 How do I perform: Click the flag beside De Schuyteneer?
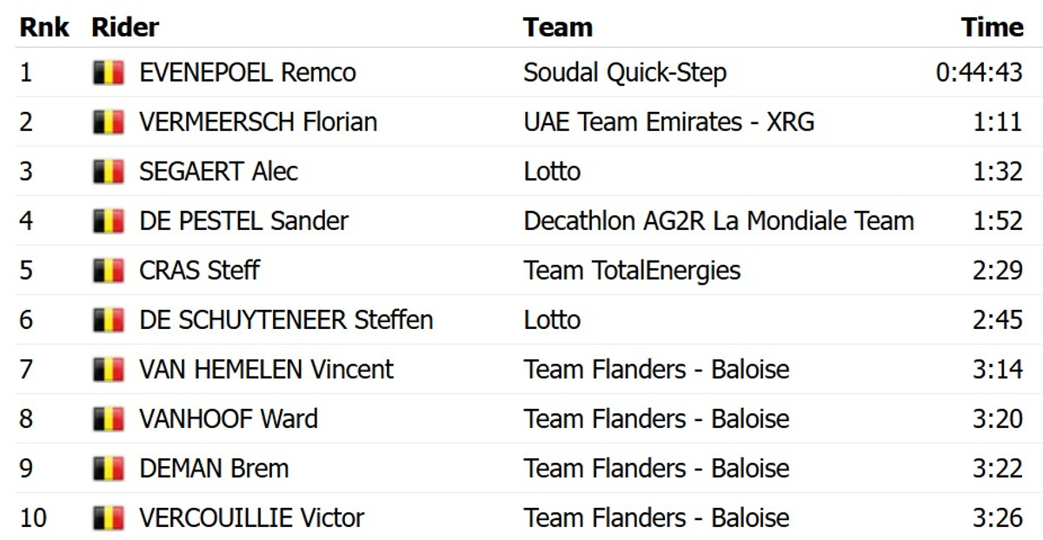[x=109, y=320]
